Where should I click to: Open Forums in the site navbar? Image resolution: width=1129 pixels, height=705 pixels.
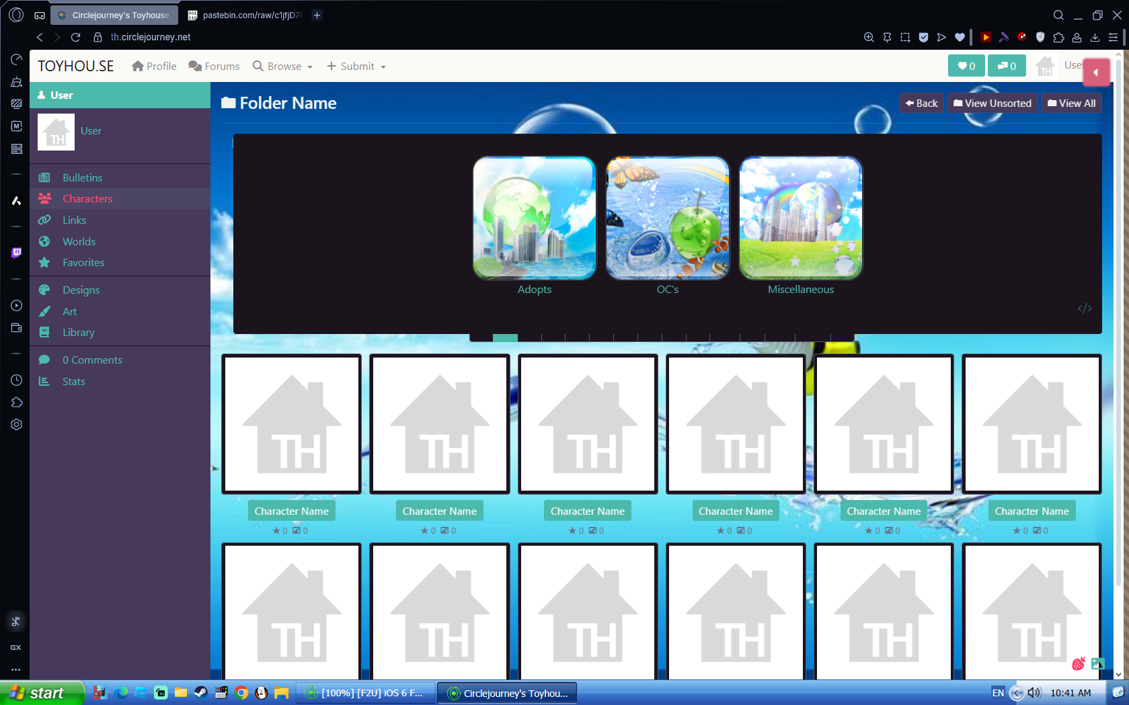point(214,66)
